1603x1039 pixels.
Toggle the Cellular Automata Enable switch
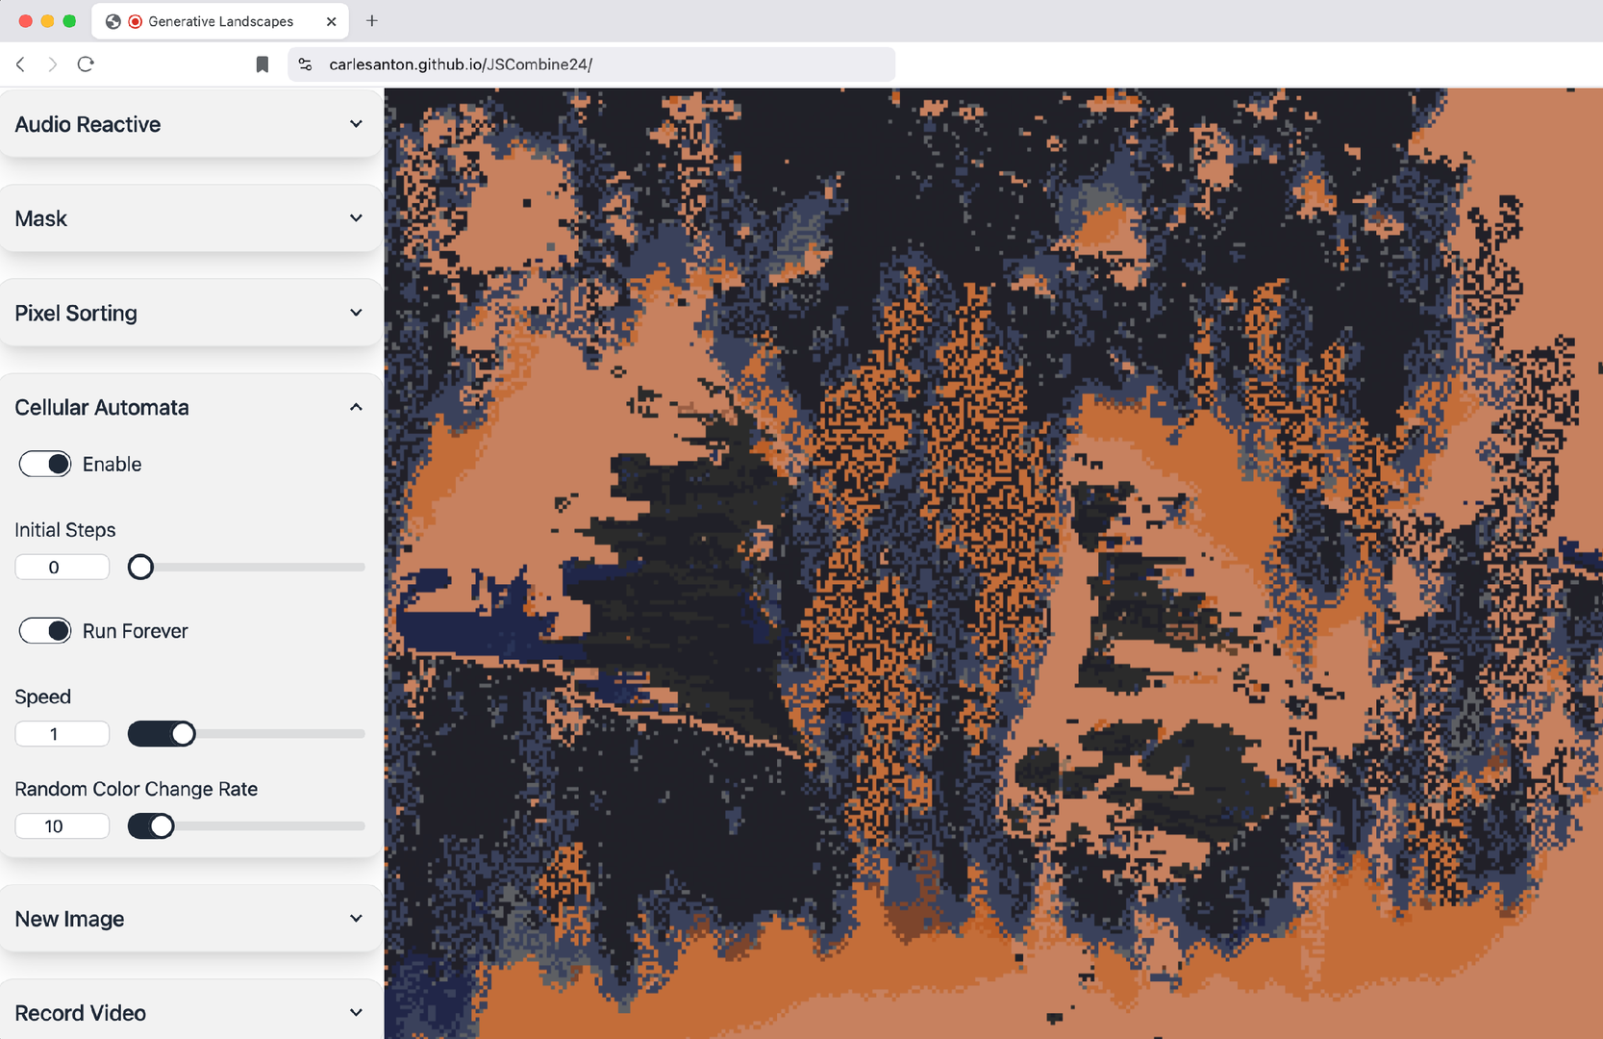(x=45, y=464)
